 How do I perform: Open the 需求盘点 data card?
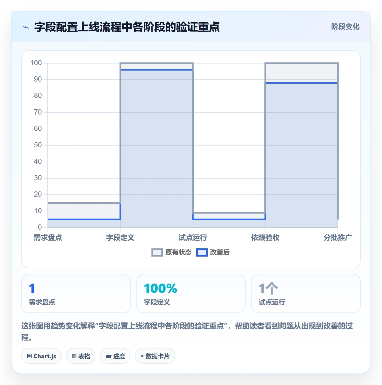coord(76,293)
